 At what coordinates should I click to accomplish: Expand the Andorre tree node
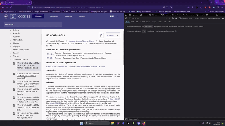point(10,30)
